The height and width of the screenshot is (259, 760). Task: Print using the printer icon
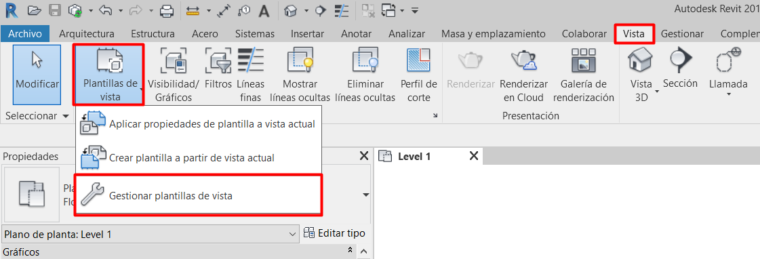(167, 10)
